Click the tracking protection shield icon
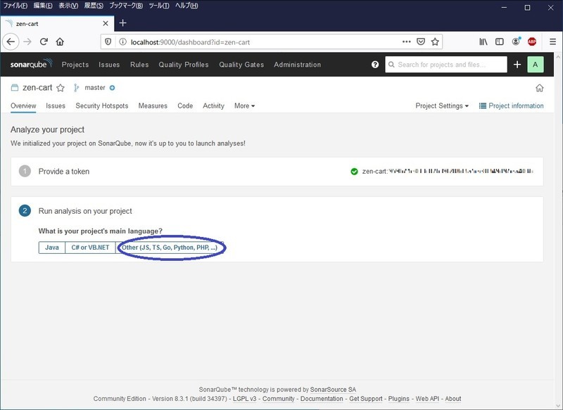Viewport: 563px width, 410px height. click(x=108, y=42)
